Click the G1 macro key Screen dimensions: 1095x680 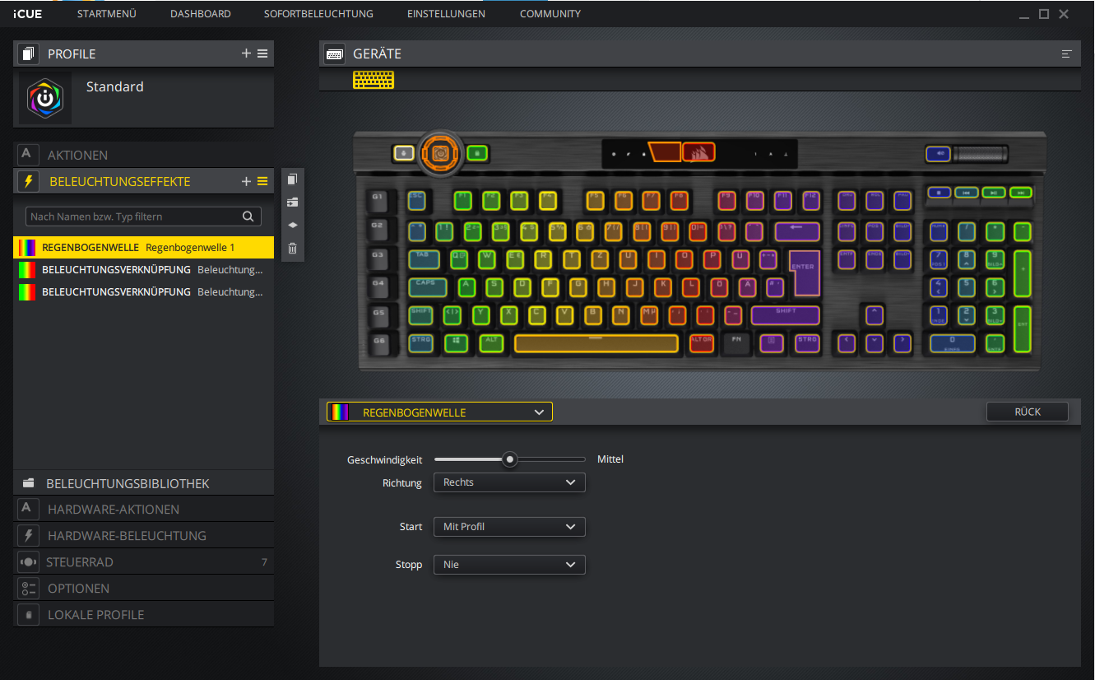point(378,199)
